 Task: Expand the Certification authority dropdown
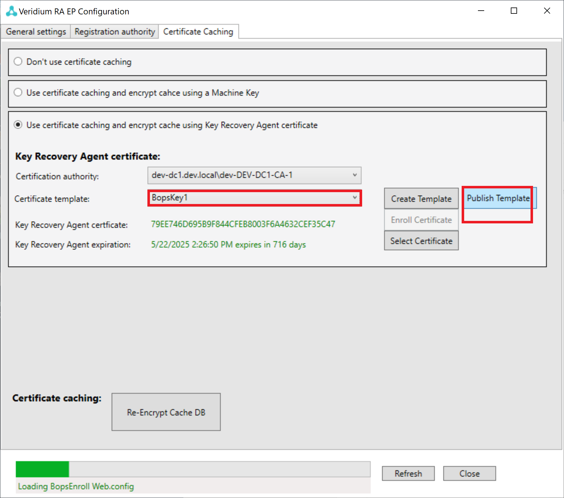coord(355,175)
